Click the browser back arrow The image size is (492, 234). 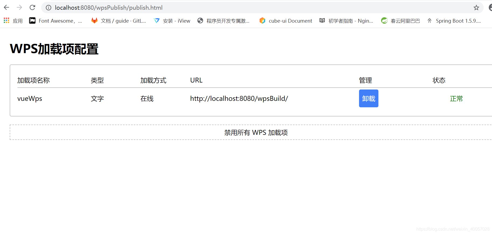(6, 8)
